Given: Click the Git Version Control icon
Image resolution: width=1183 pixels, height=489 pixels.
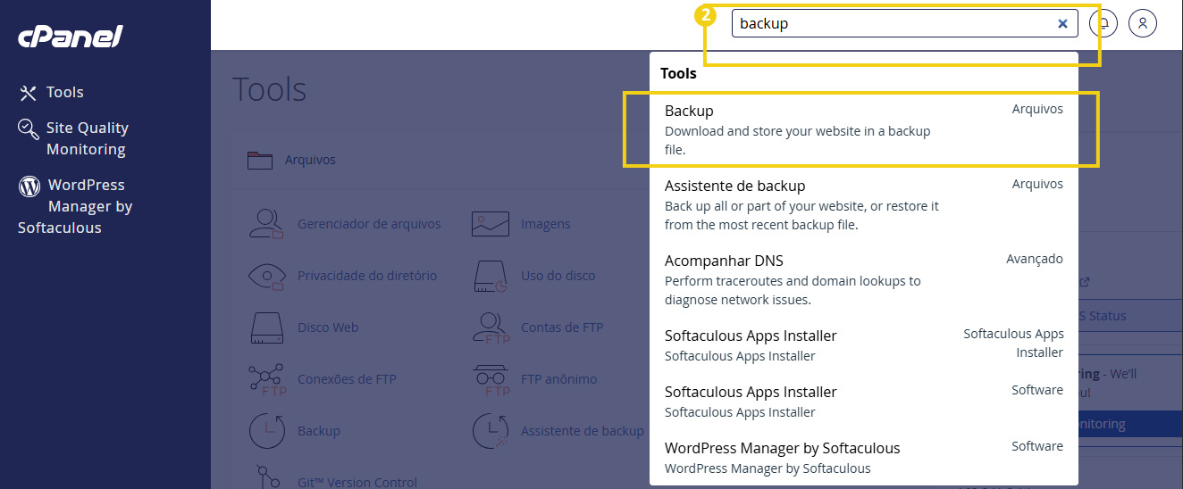Looking at the screenshot, I should (x=265, y=477).
